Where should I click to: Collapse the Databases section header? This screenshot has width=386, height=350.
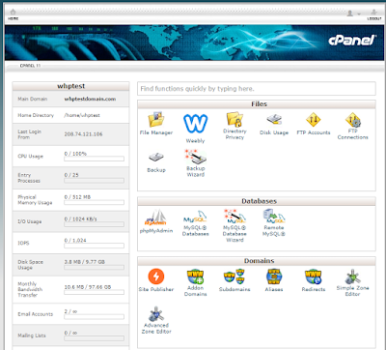(x=257, y=201)
